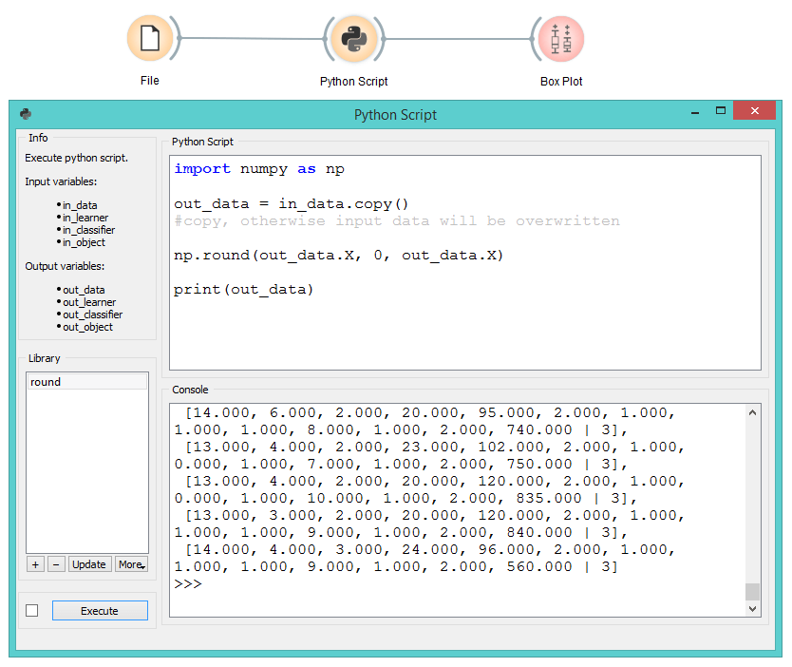The image size is (792, 667).
Task: Remove selected script with the minus button
Action: pyautogui.click(x=55, y=563)
